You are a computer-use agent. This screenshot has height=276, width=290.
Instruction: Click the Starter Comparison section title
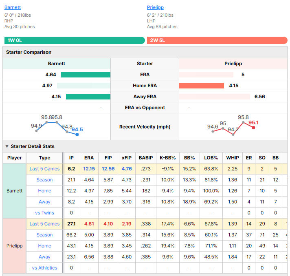(29, 52)
